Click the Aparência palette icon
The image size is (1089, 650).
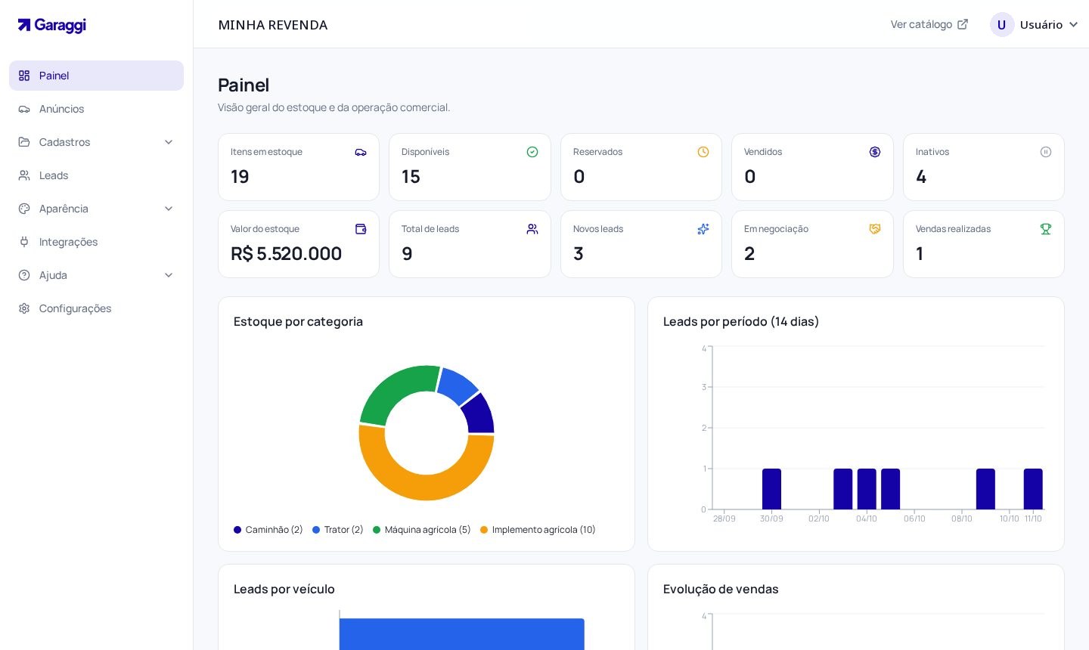click(x=24, y=209)
